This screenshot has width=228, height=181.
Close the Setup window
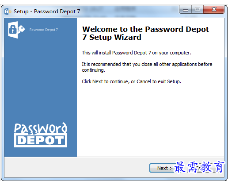pyautogui.click(x=214, y=9)
